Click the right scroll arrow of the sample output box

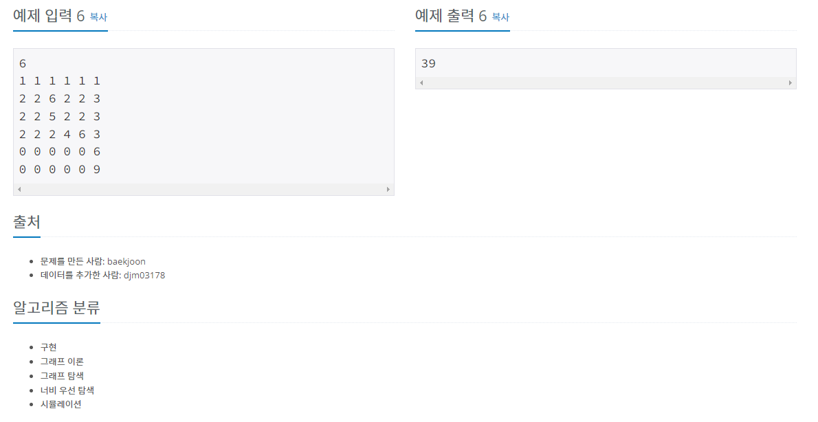(791, 82)
